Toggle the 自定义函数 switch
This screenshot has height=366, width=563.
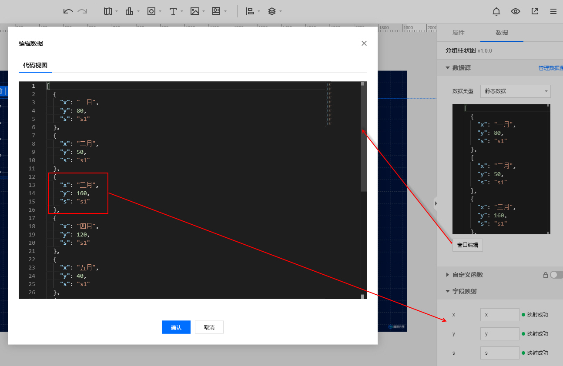click(556, 275)
